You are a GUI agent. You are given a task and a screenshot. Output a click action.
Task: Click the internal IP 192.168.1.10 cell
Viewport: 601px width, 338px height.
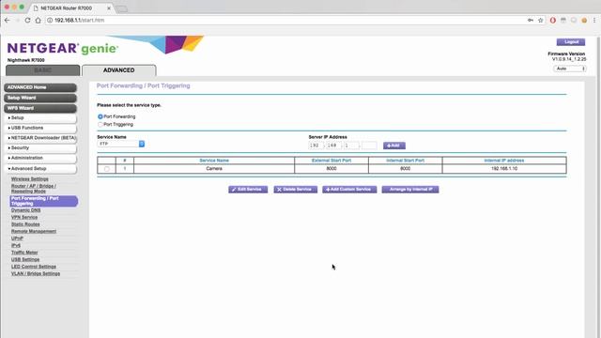click(x=504, y=169)
